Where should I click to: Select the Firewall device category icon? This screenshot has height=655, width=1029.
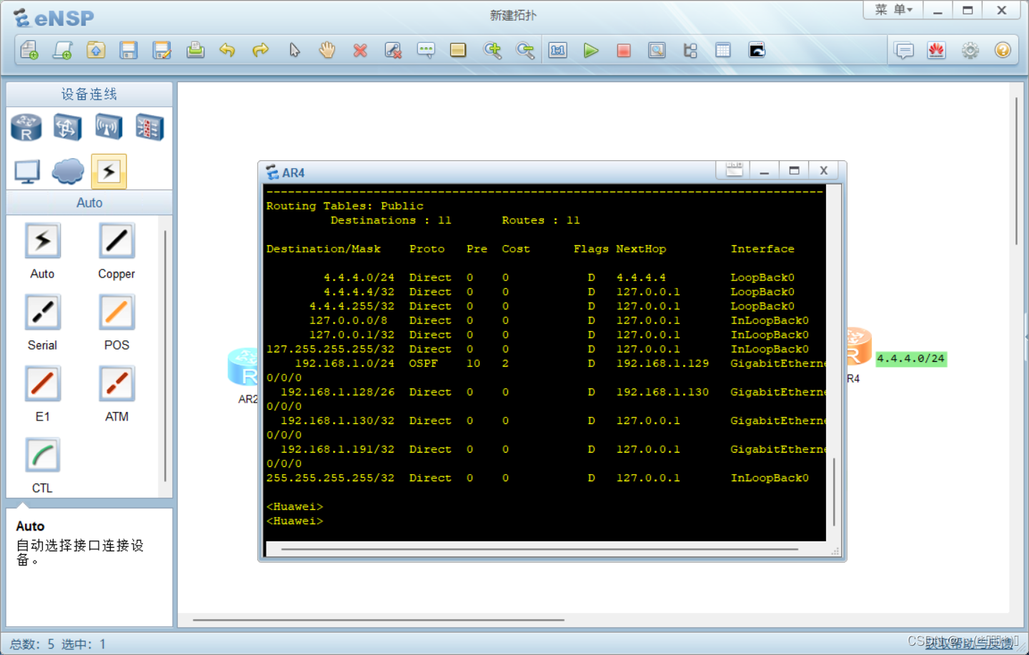coord(149,127)
